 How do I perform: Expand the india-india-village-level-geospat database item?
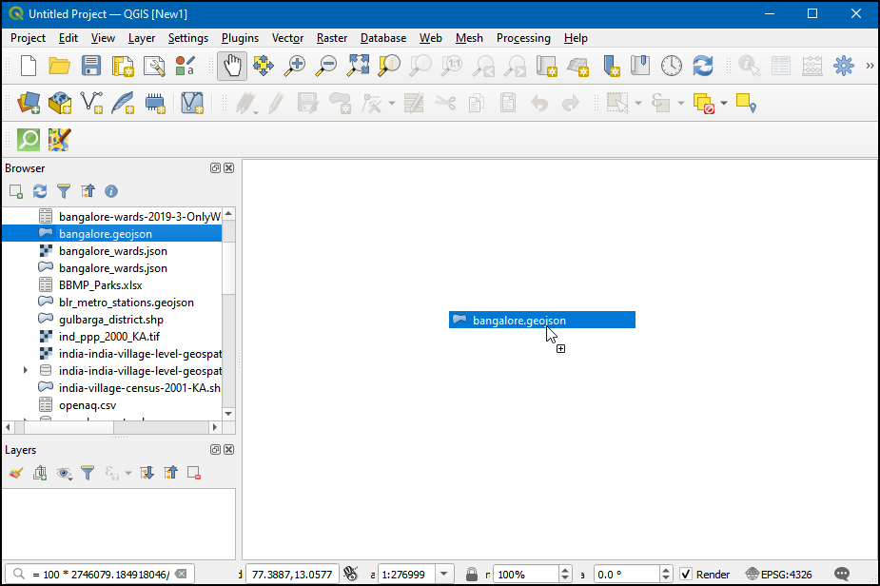(x=26, y=370)
